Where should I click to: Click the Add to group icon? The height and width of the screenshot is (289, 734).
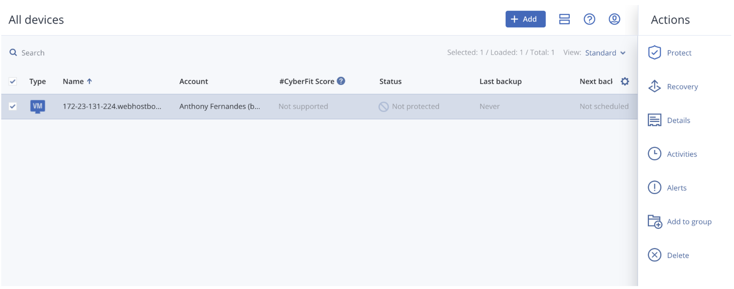point(655,221)
